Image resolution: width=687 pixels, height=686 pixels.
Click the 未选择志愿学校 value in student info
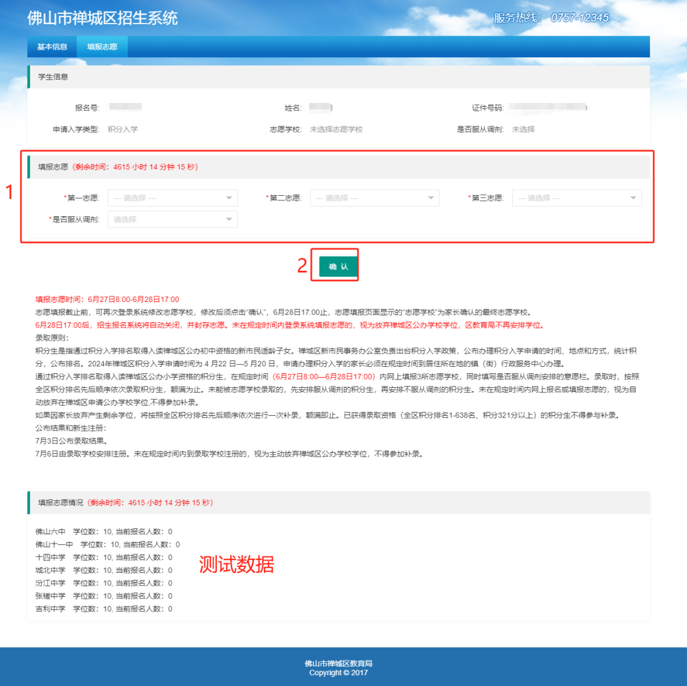click(336, 129)
